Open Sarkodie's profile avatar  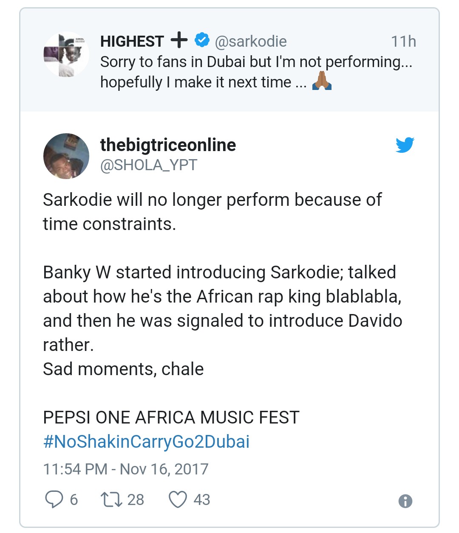pos(66,54)
